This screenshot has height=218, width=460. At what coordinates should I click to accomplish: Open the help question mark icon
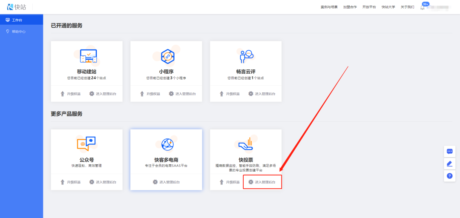pyautogui.click(x=449, y=176)
